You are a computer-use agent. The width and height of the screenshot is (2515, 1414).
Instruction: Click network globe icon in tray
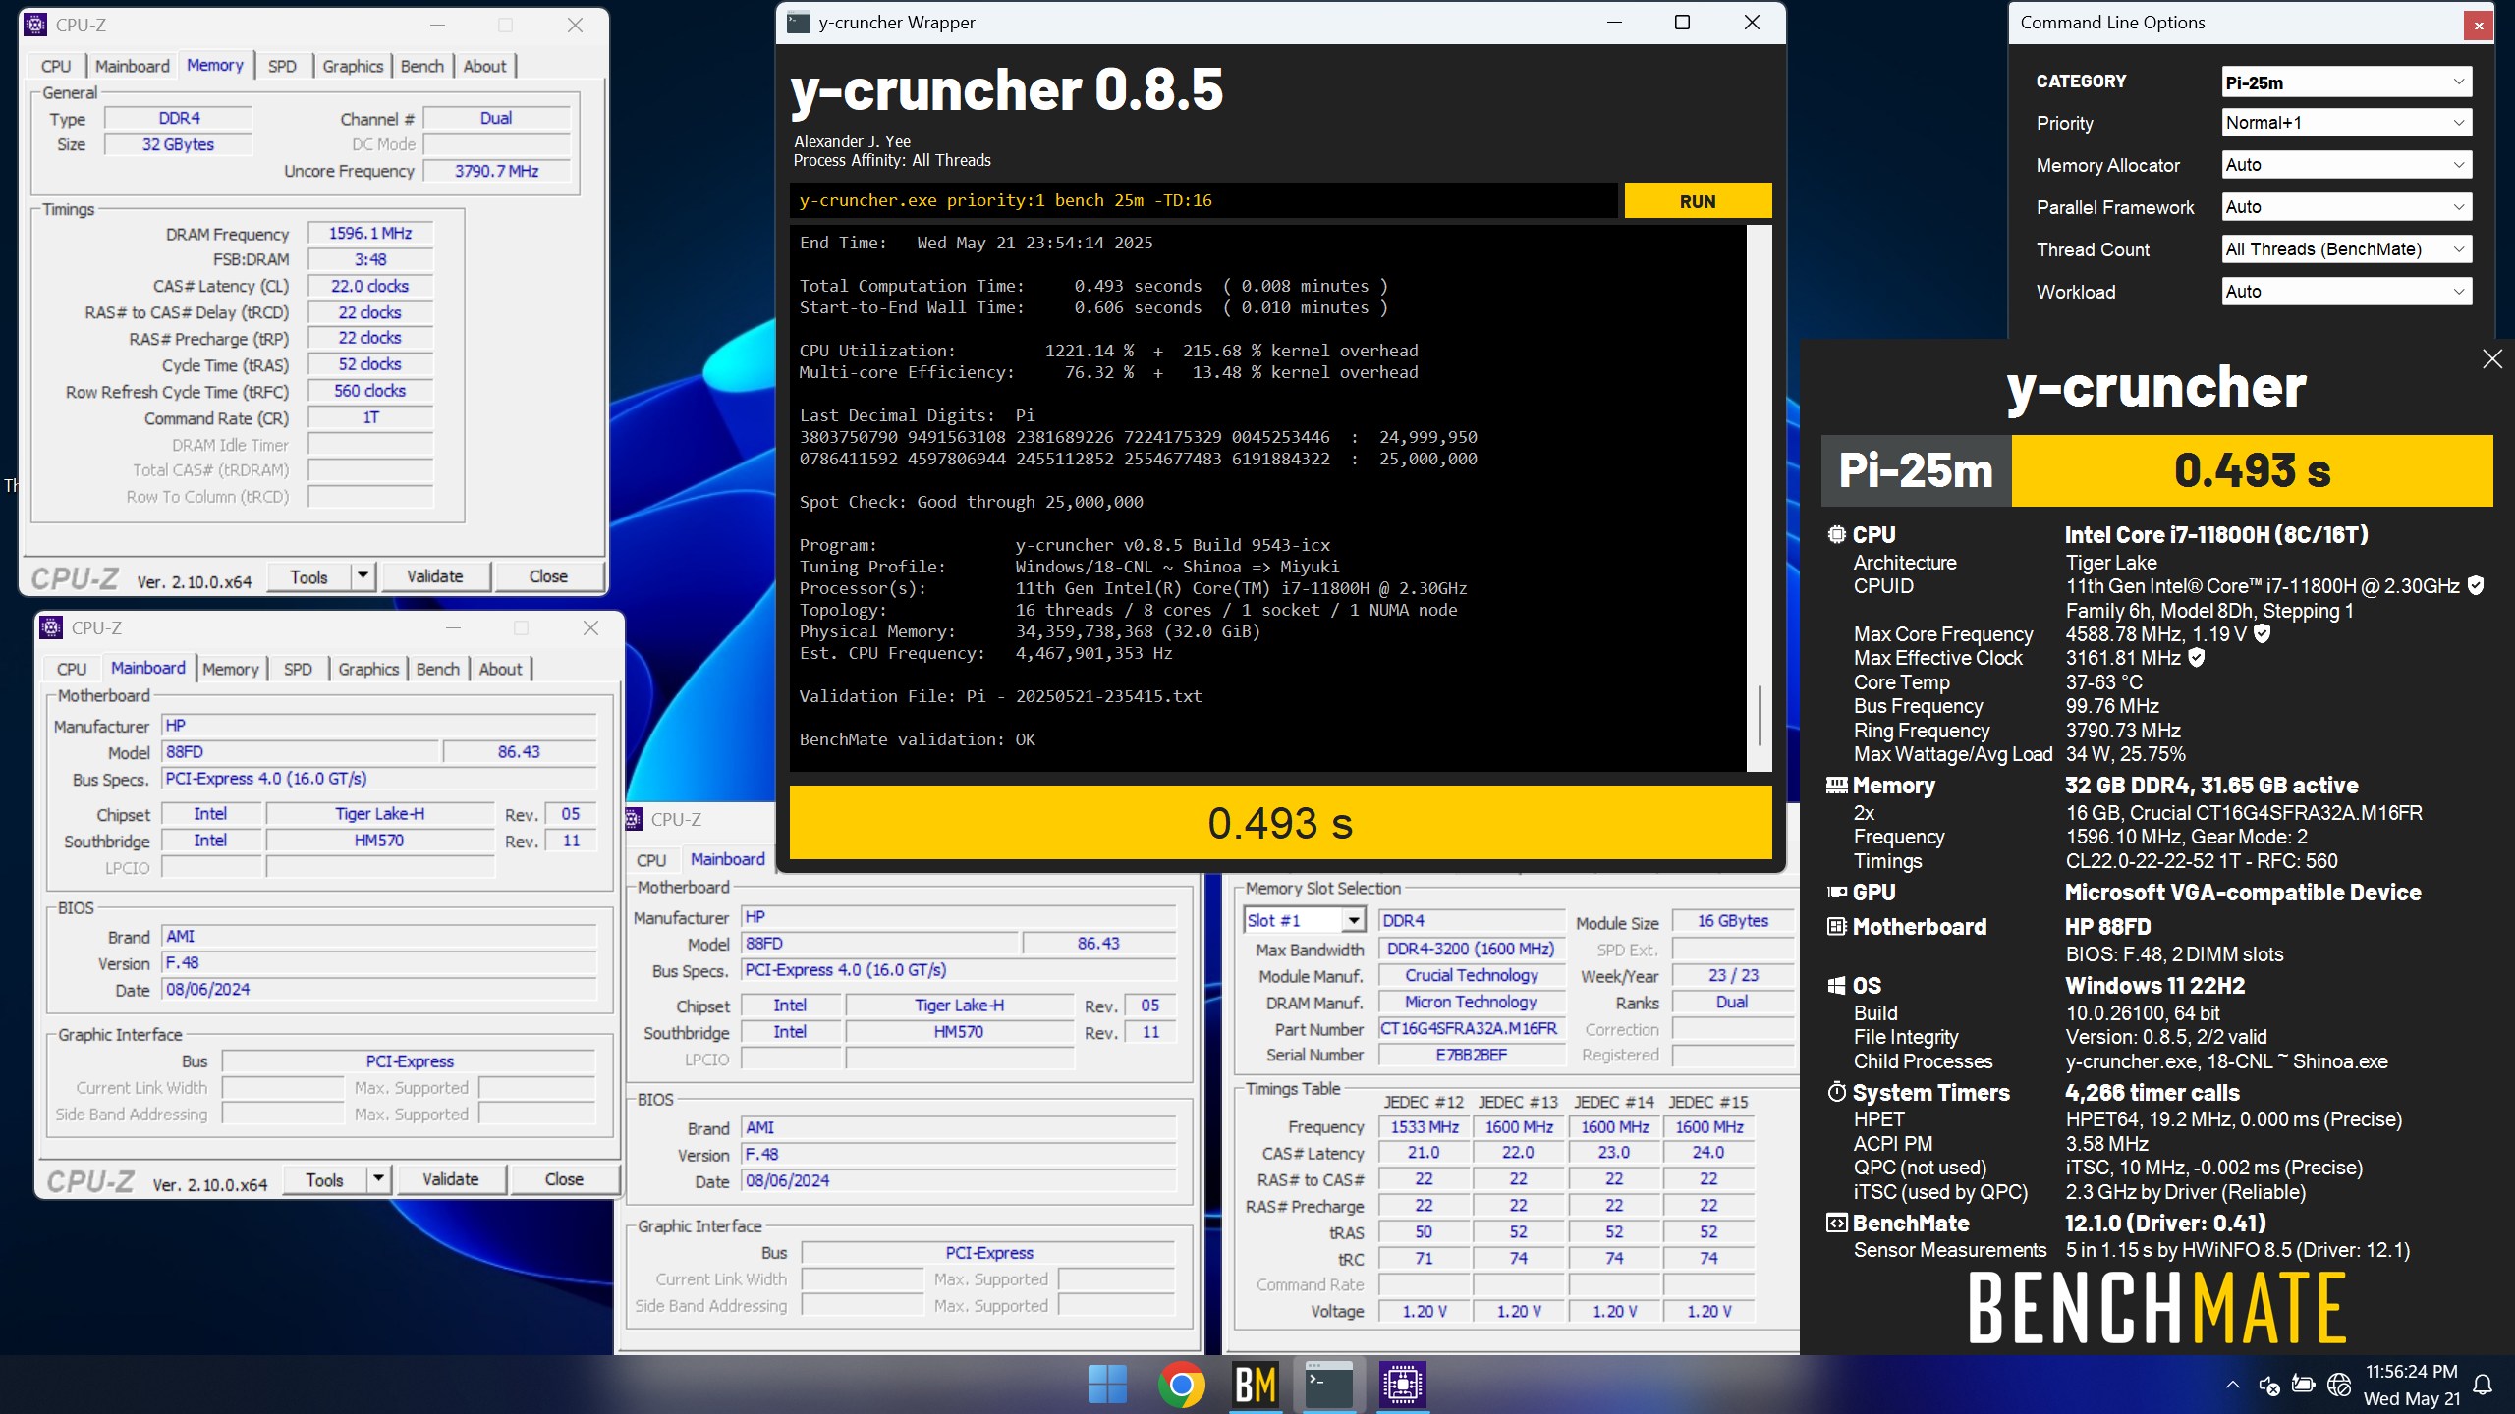(2339, 1385)
